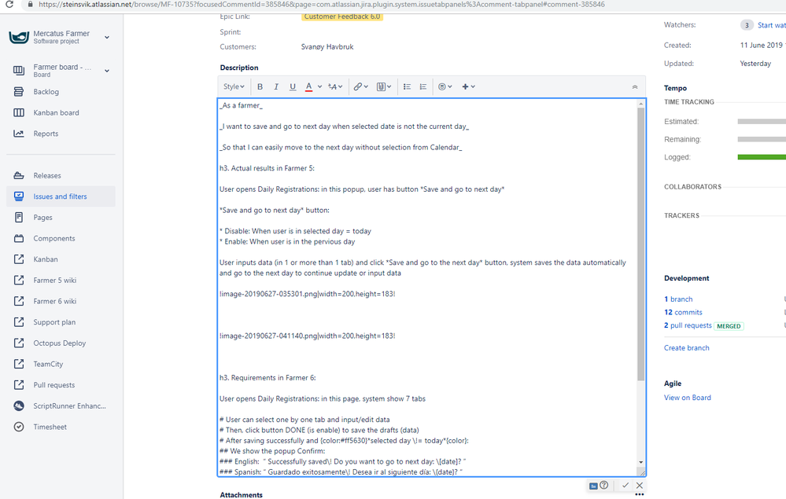Open Octopus Deploy link
Viewport: 786px width, 499px height.
[61, 343]
